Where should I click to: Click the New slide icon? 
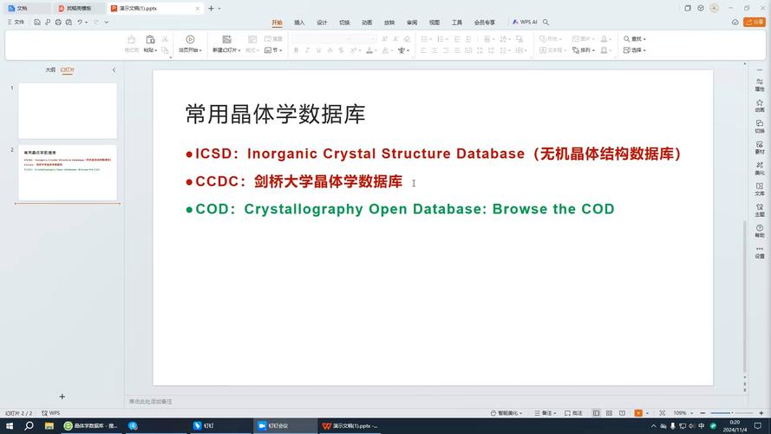coord(226,39)
